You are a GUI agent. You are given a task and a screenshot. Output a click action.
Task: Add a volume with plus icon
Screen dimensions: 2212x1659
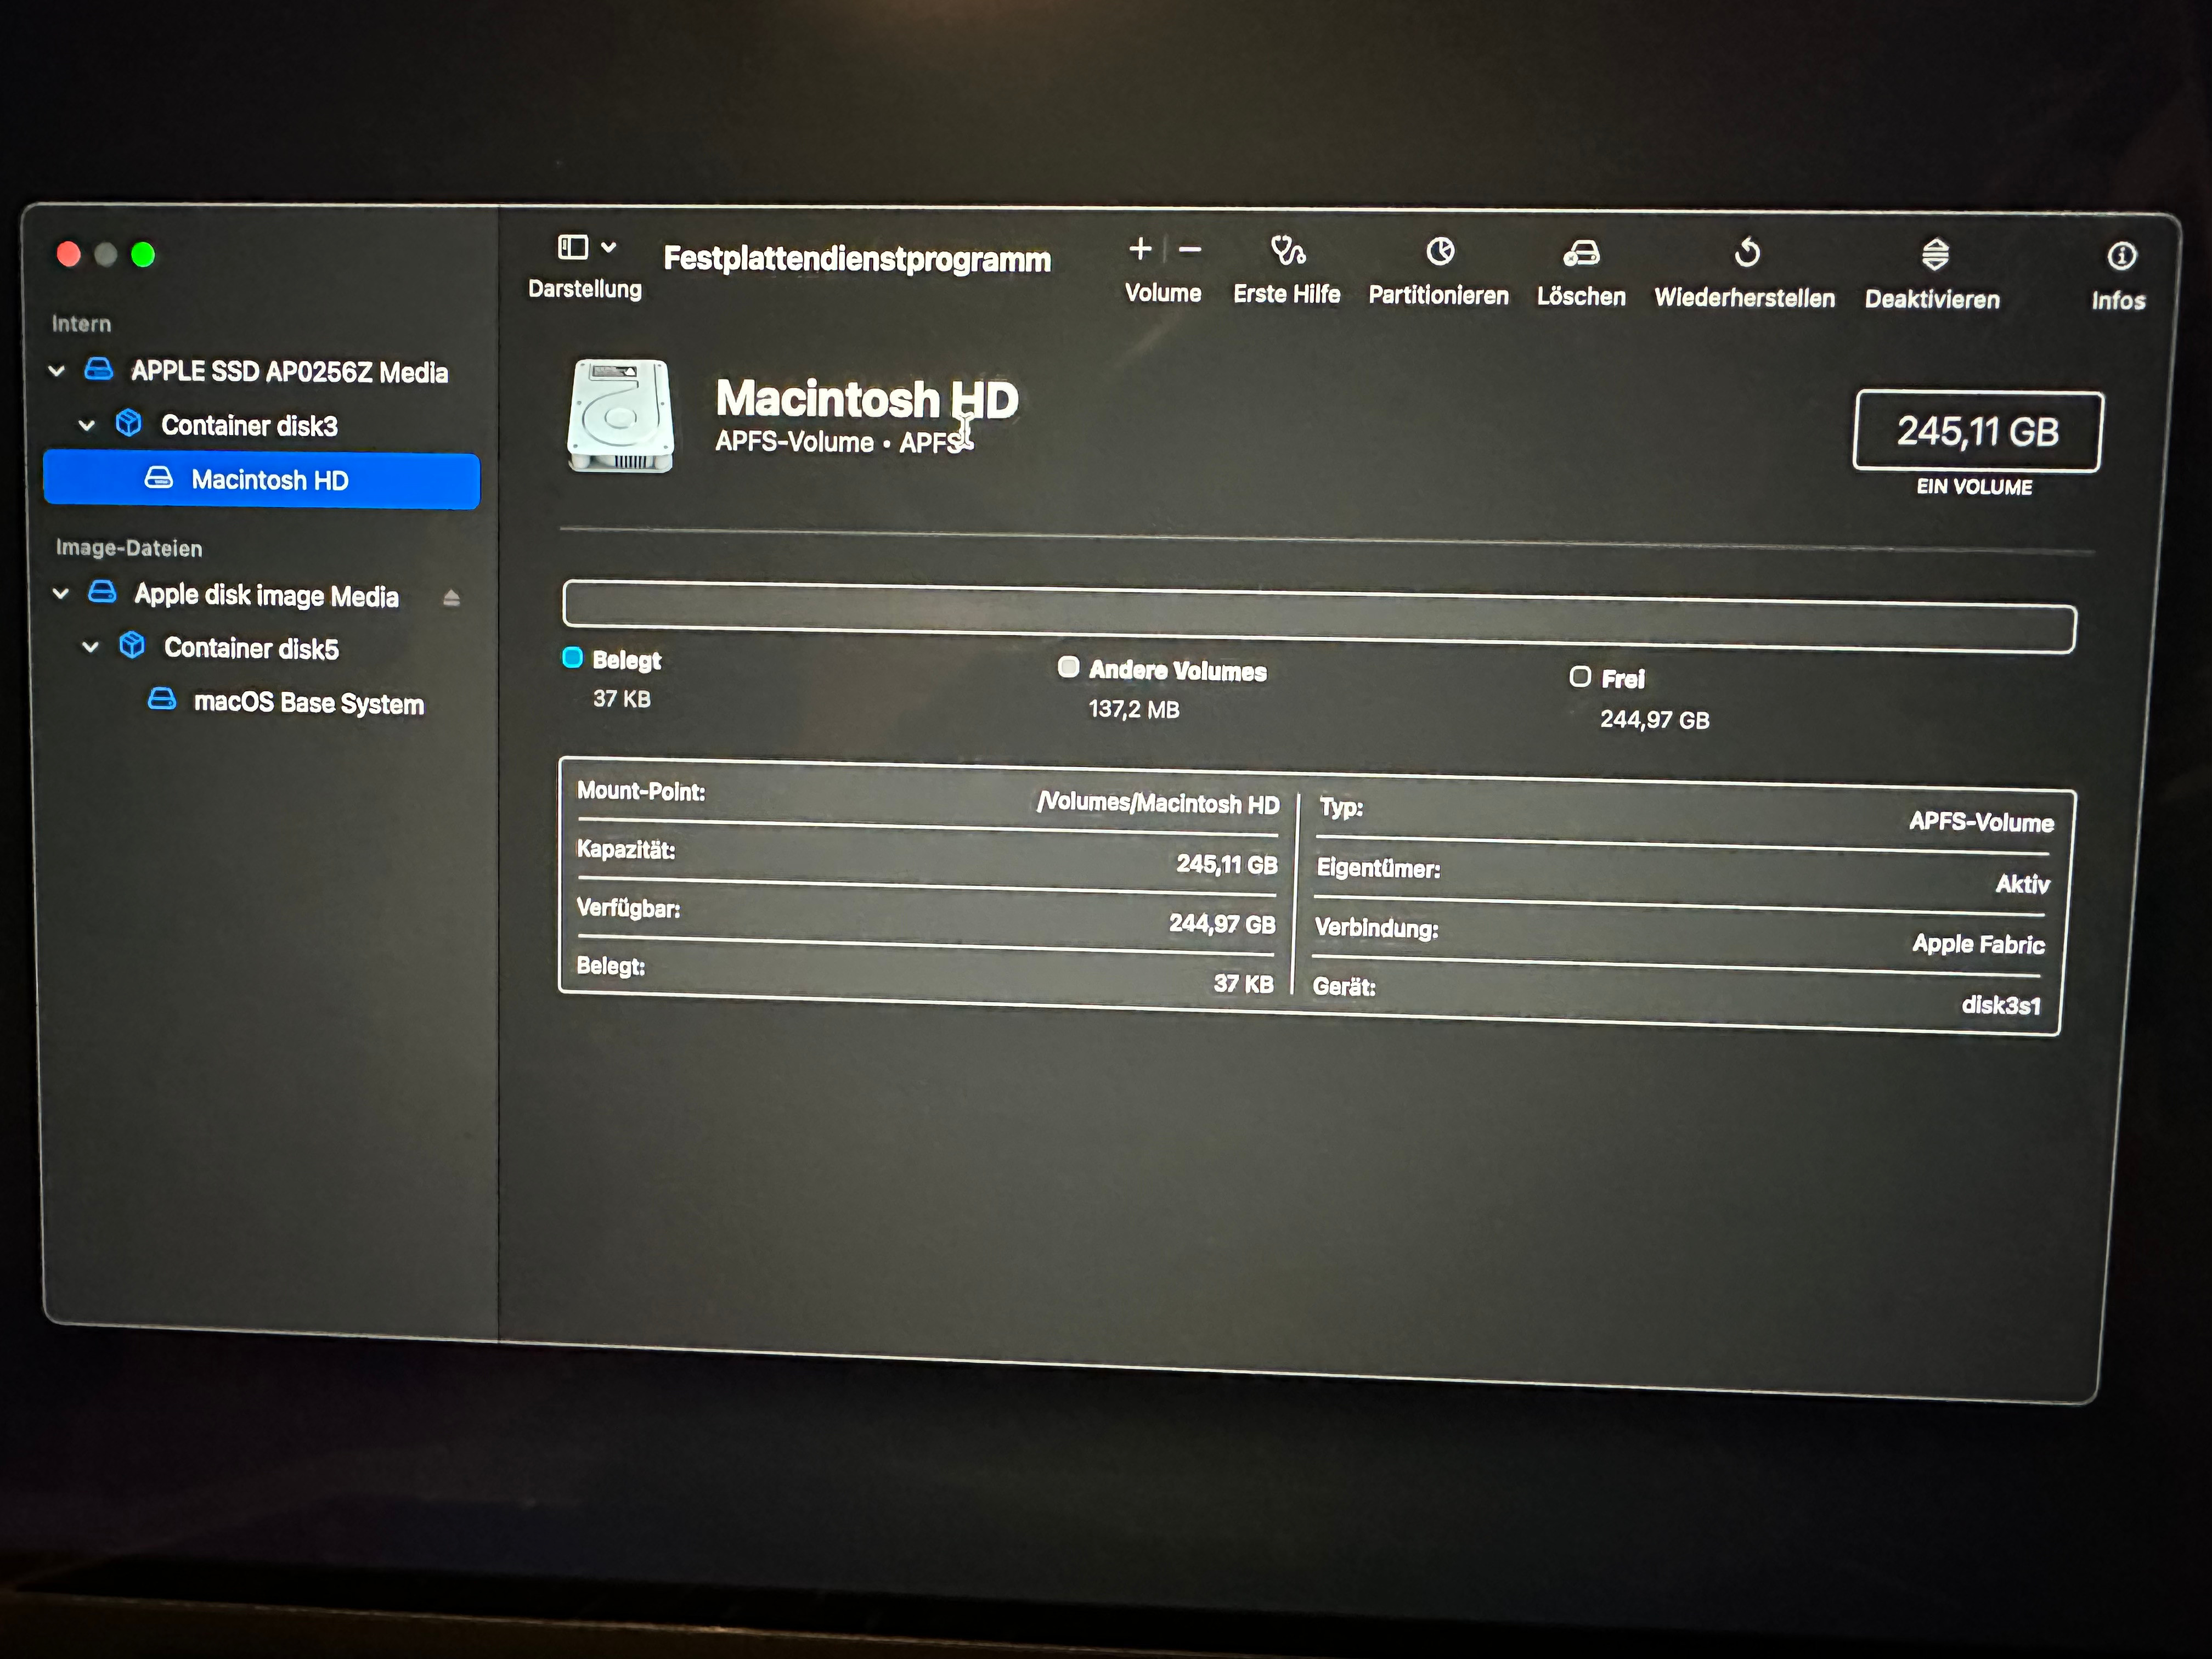(x=1140, y=249)
